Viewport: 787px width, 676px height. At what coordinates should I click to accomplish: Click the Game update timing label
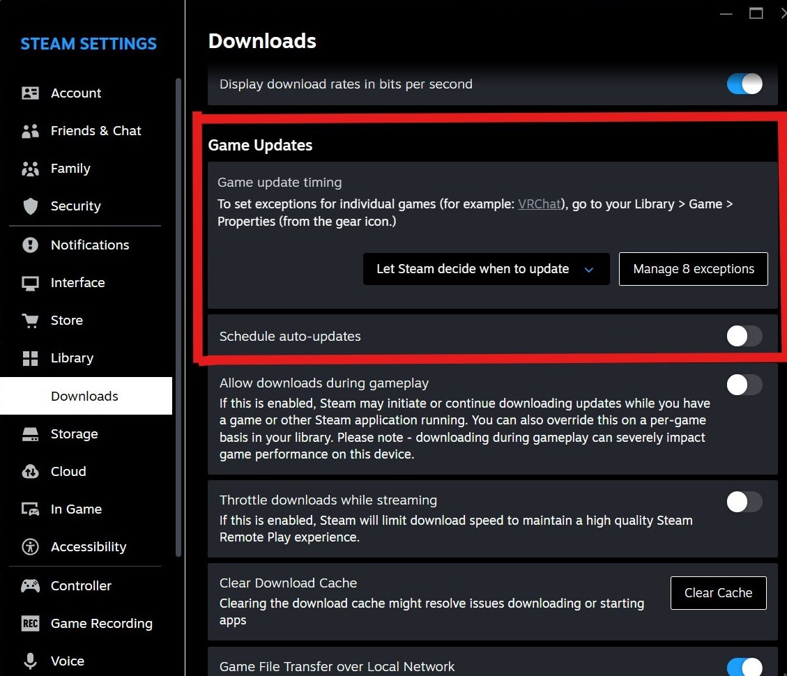(280, 183)
